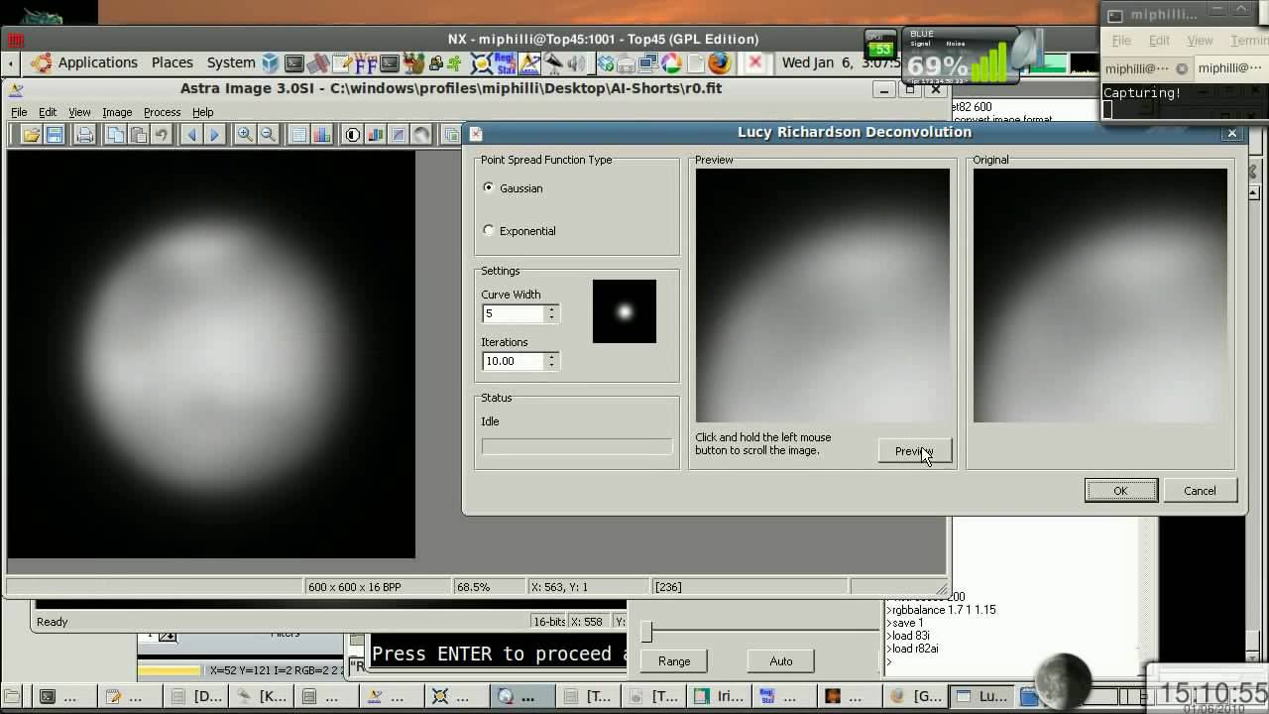
Task: Click the terminal launcher icon after the cube
Action: [x=294, y=62]
